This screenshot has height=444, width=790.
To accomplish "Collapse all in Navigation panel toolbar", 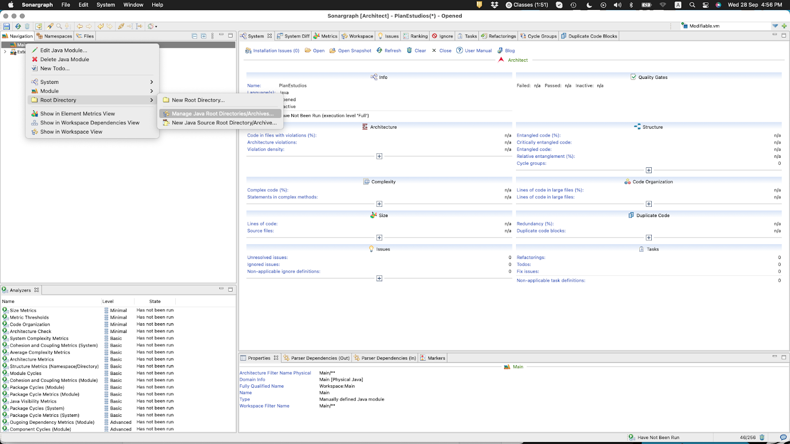I will pos(195,36).
